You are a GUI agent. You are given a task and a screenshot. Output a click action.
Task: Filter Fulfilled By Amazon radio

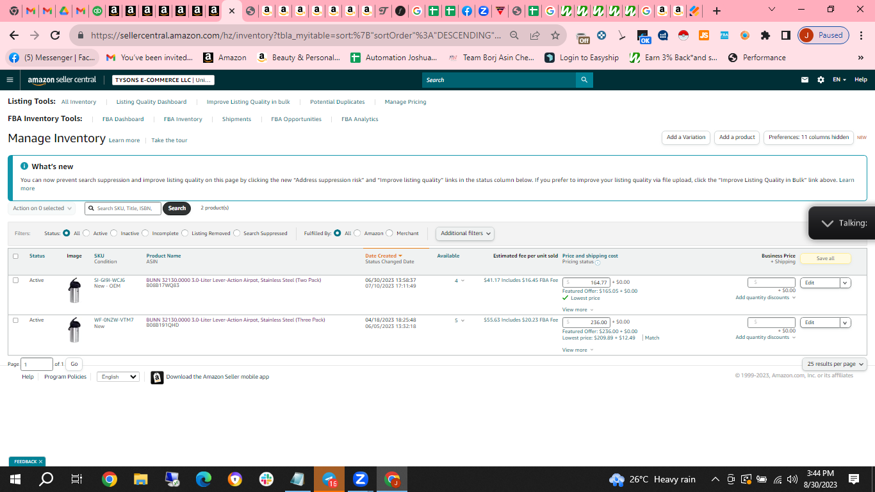(357, 233)
